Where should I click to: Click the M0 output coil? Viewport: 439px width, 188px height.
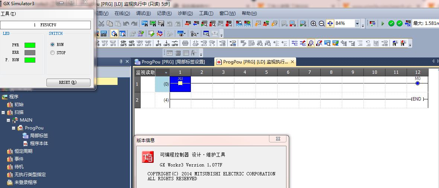pyautogui.click(x=417, y=83)
